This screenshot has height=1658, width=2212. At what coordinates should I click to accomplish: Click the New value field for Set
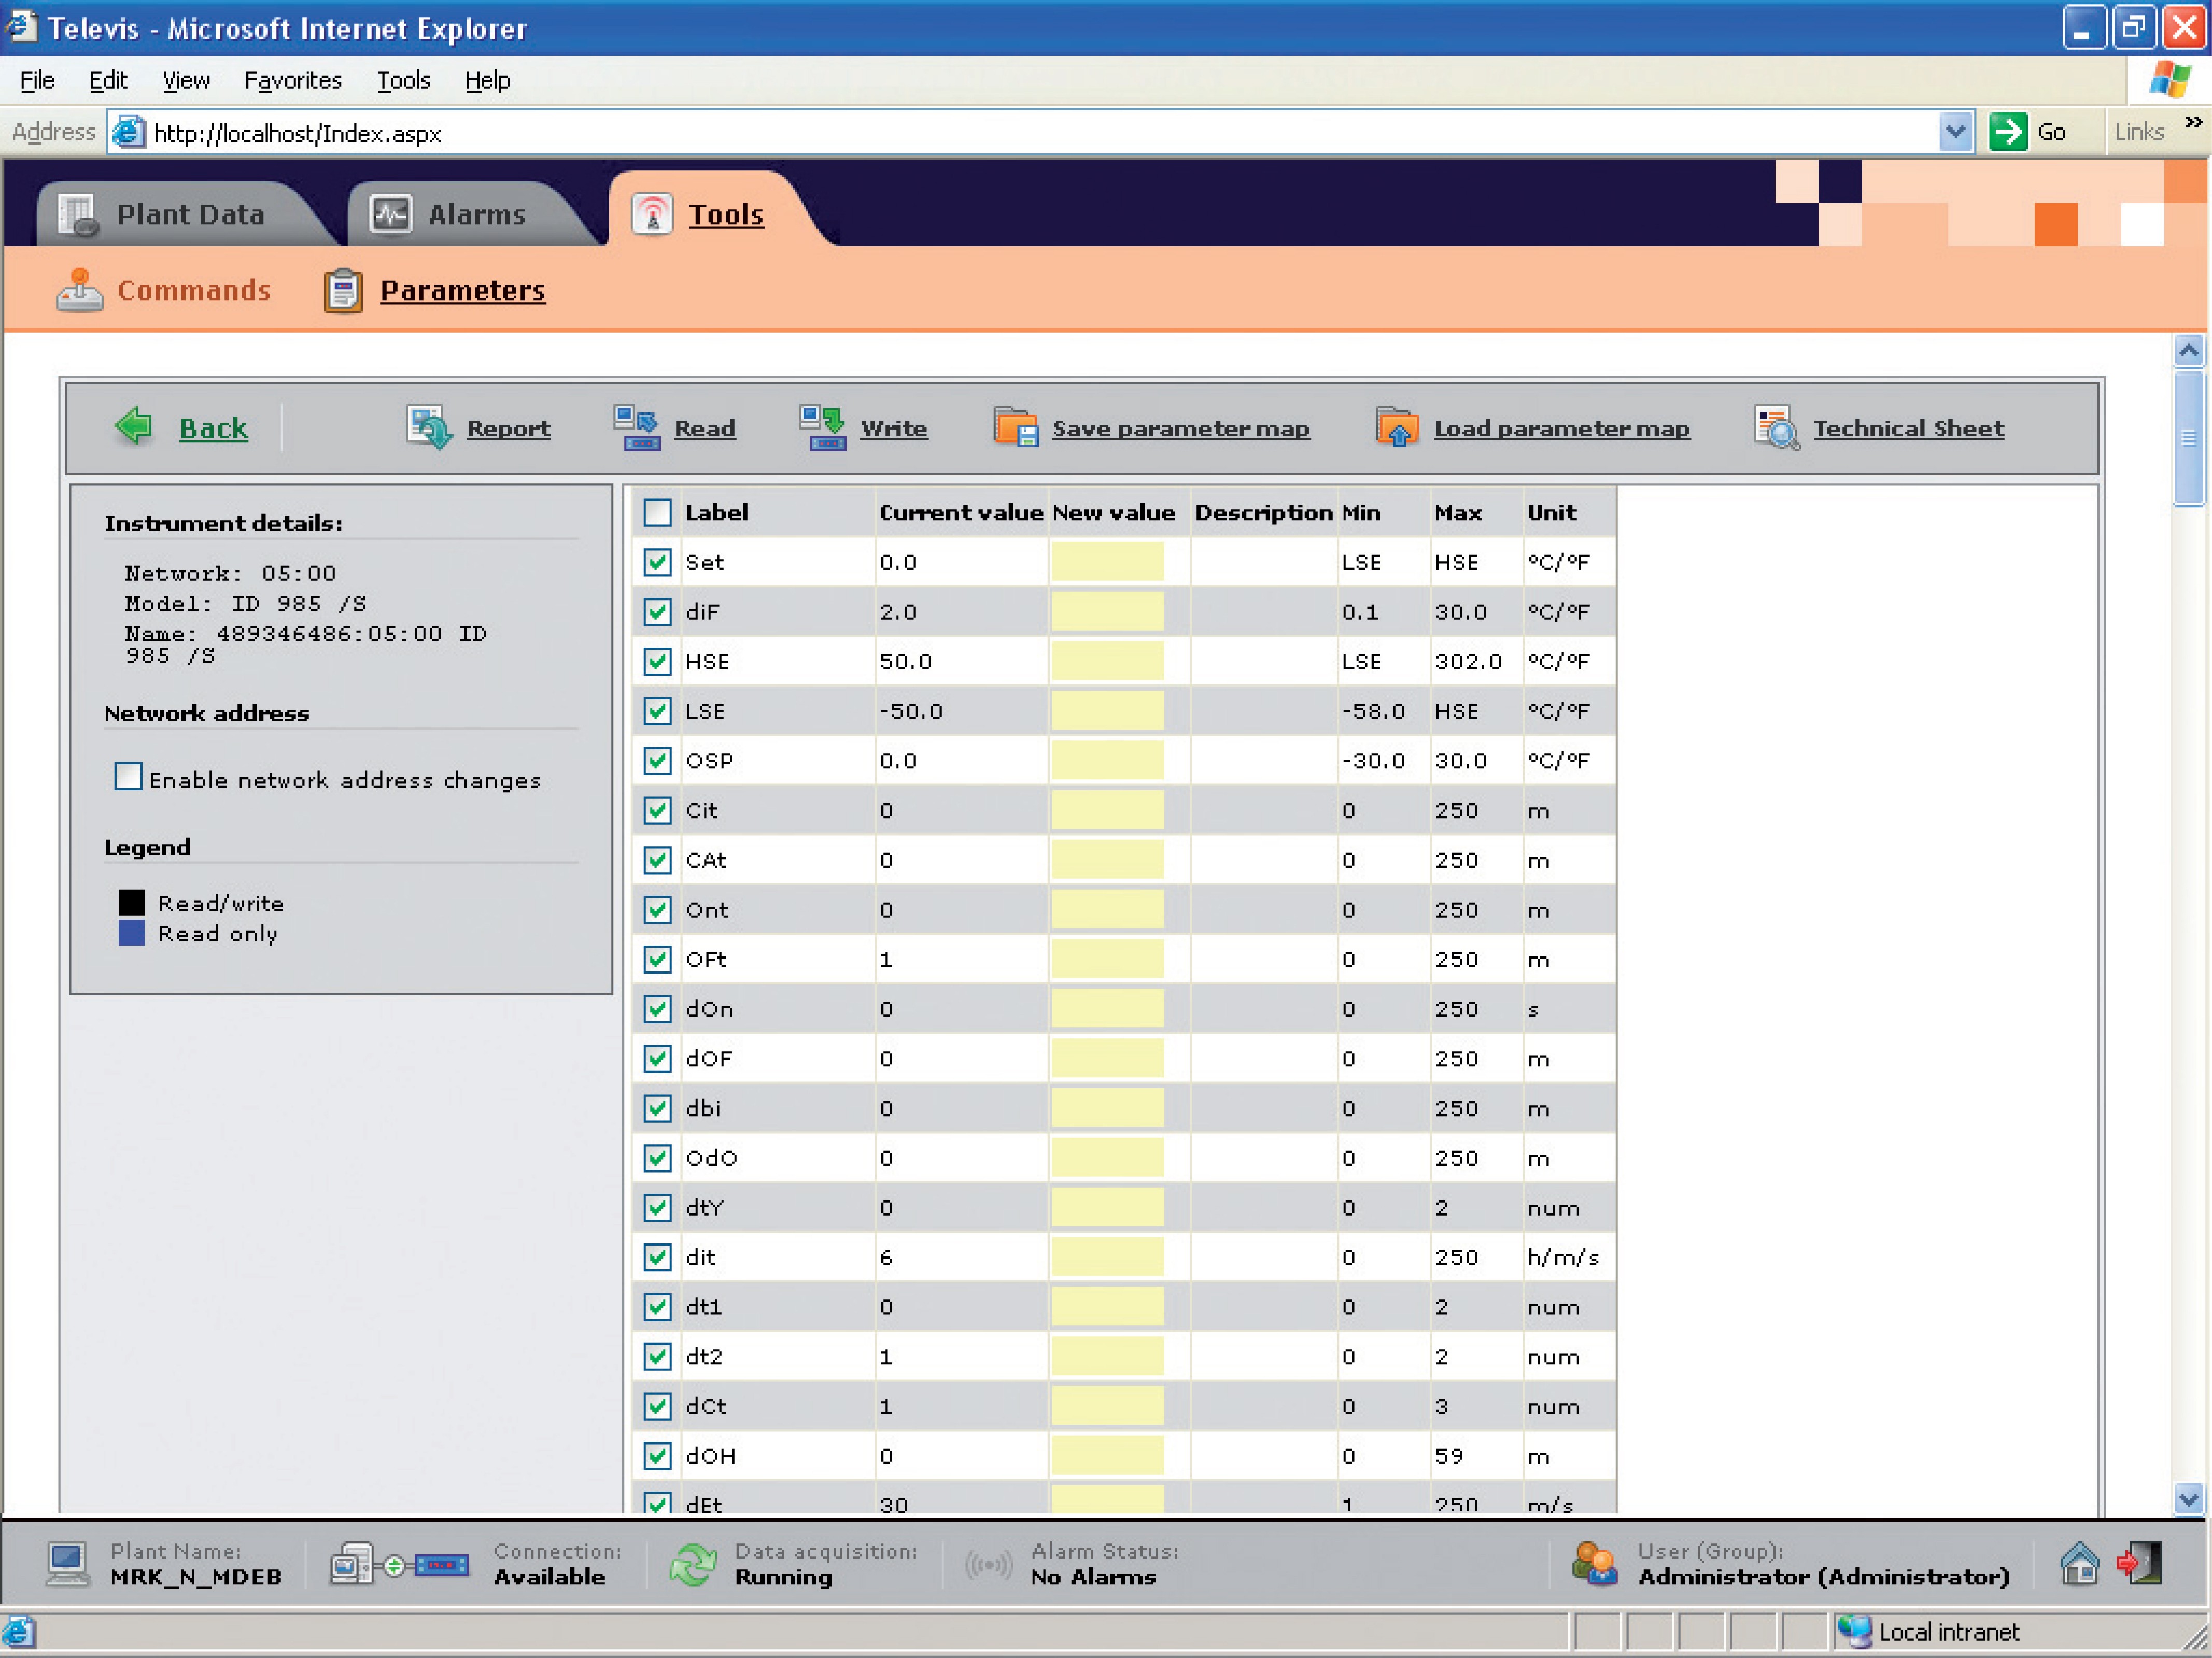(x=1107, y=563)
